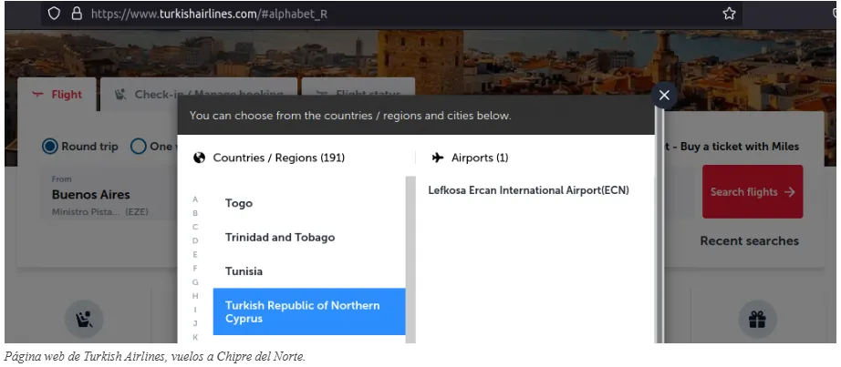The image size is (841, 367).
Task: Jump to letter F in alphabet index
Action: pyautogui.click(x=195, y=269)
